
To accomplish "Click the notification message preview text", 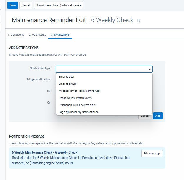I will [x=70, y=160].
